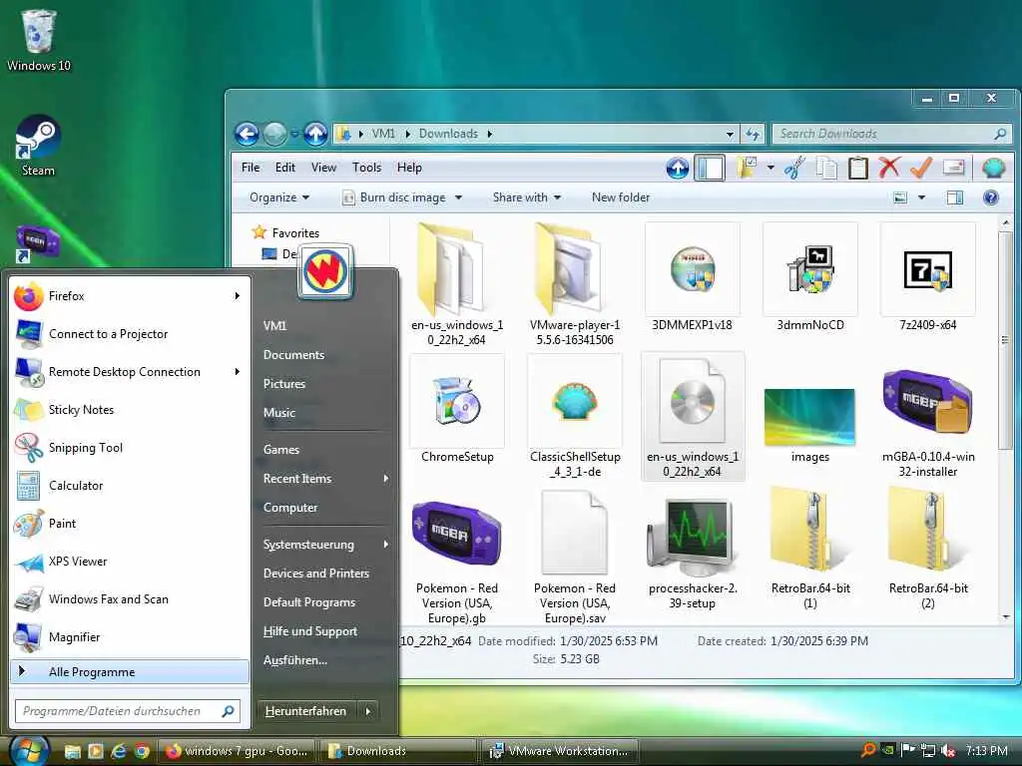The width and height of the screenshot is (1022, 766).
Task: Click the red X Delete icon
Action: tap(889, 168)
